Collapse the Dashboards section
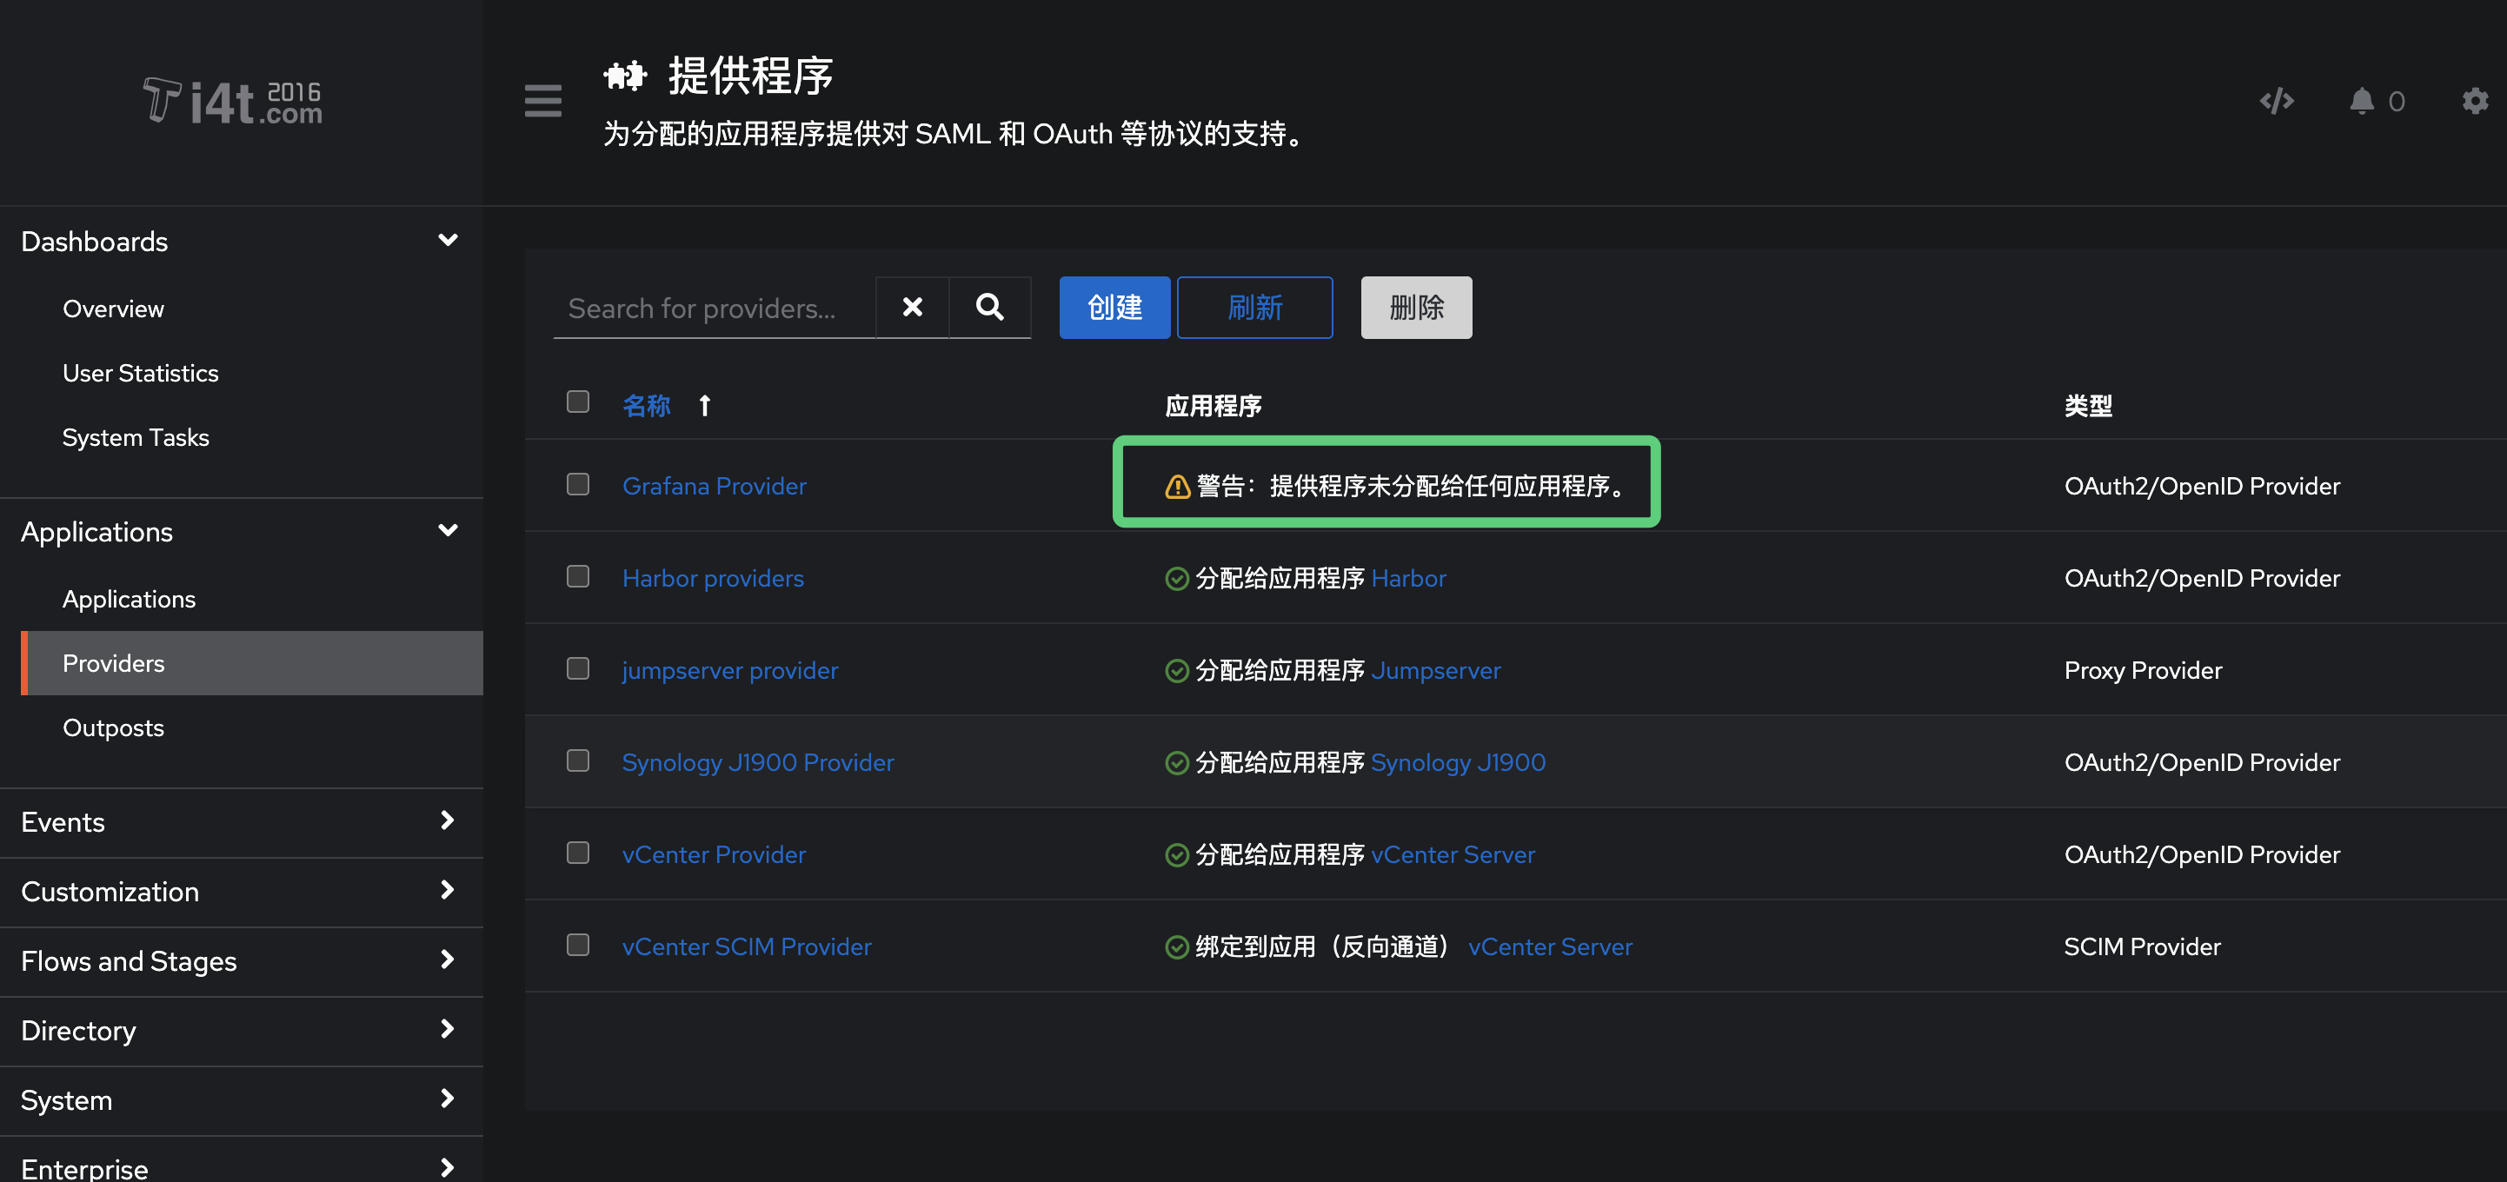 (x=448, y=239)
